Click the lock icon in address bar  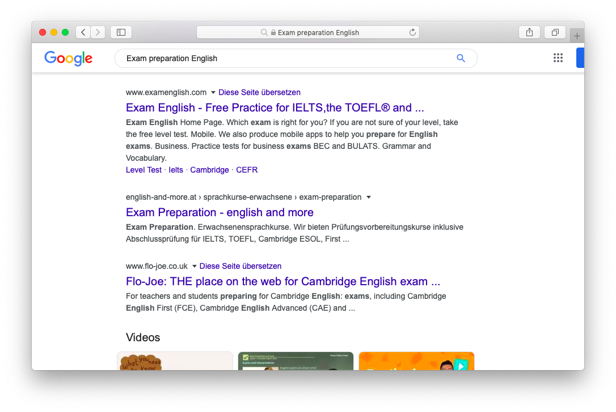pyautogui.click(x=273, y=32)
